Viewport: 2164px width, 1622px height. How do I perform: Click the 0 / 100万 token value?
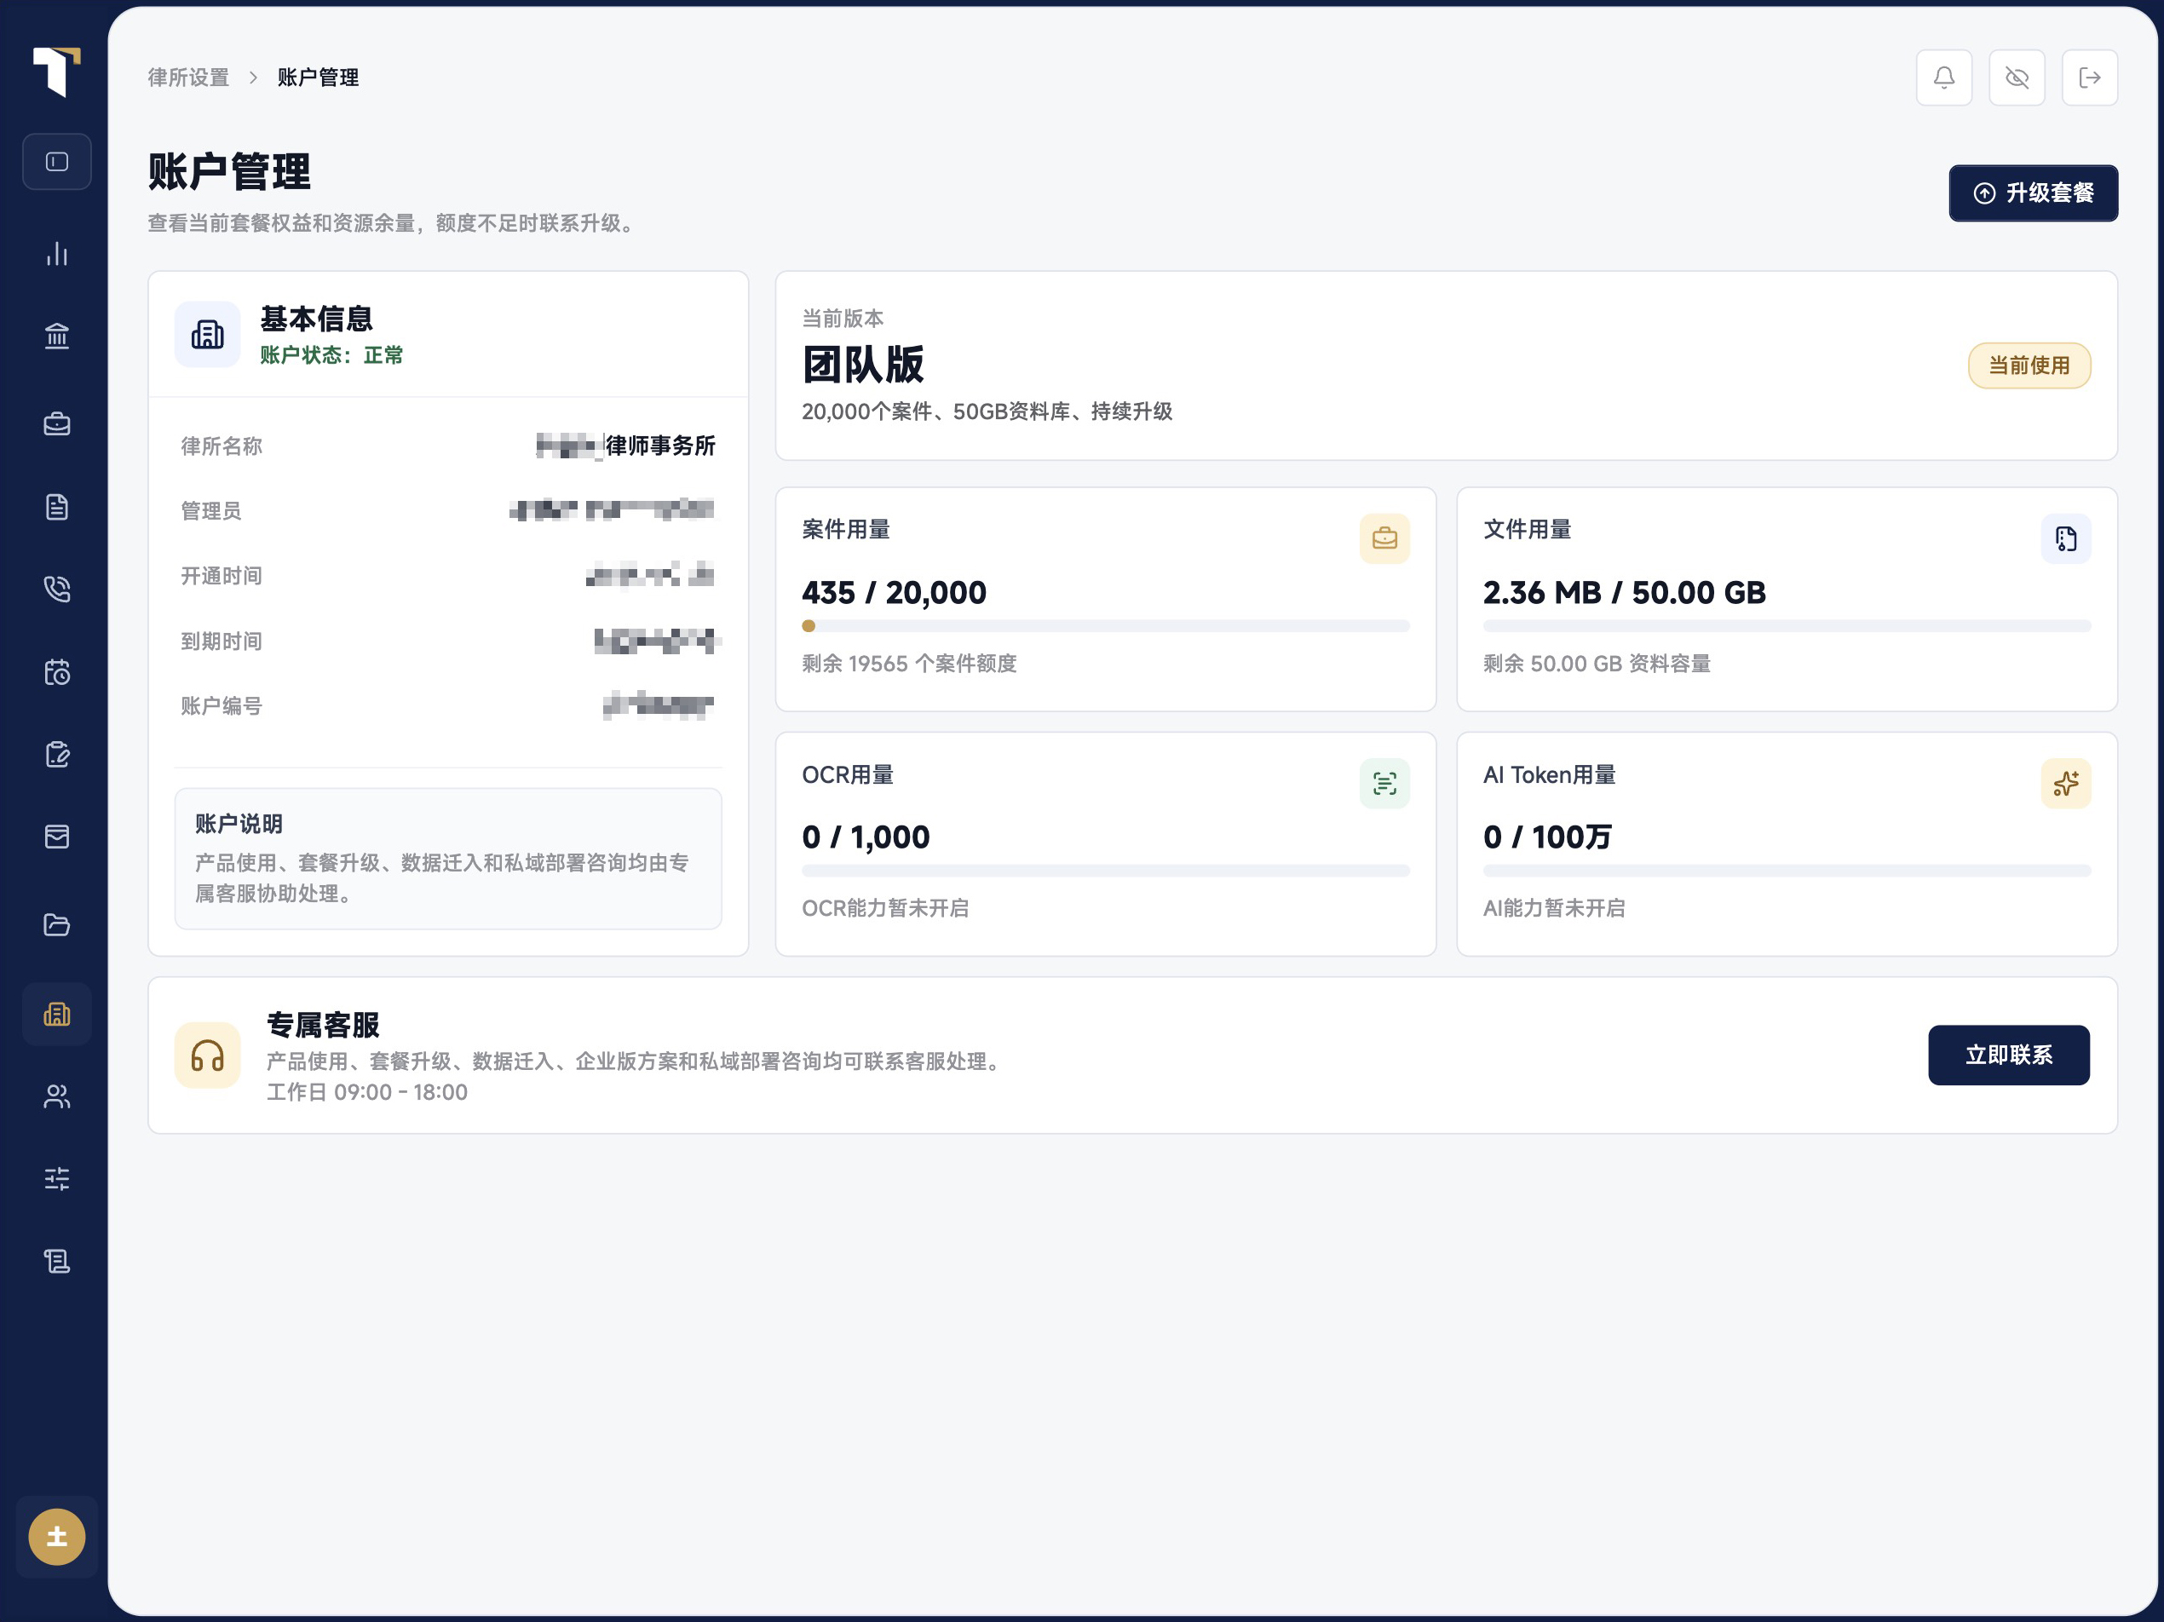tap(1548, 837)
